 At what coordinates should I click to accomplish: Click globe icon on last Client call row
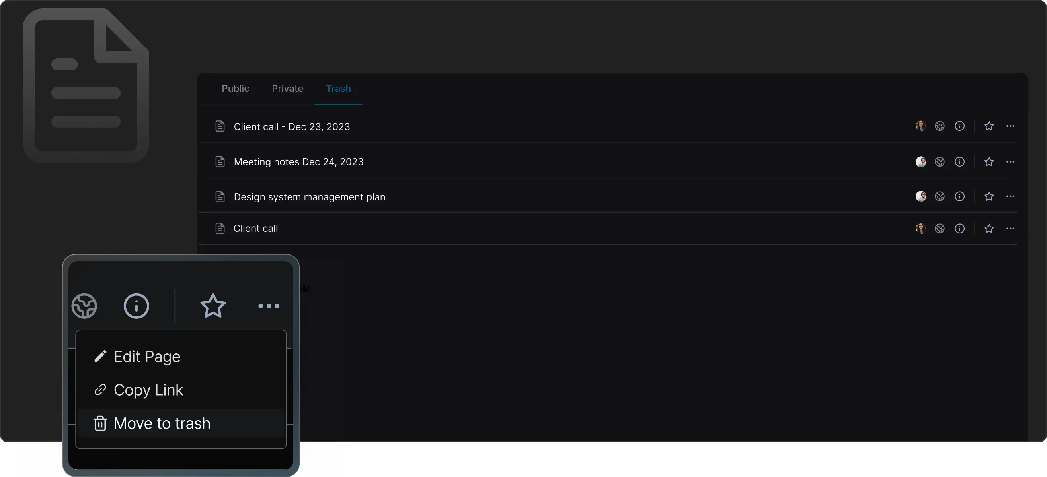pos(940,229)
